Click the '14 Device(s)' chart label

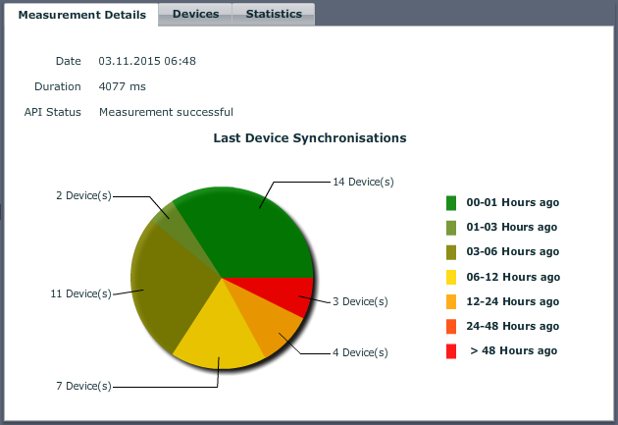click(363, 182)
